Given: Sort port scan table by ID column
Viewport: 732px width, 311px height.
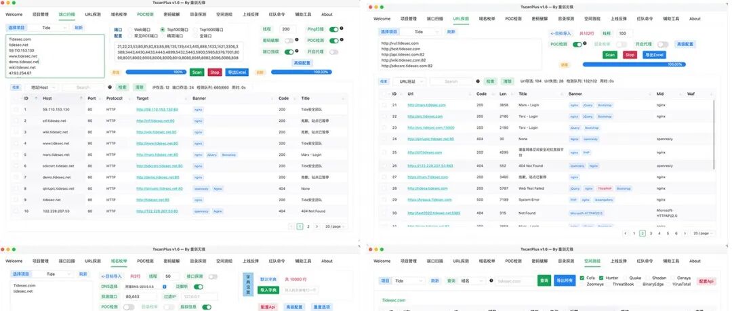Looking at the screenshot, I should coord(36,98).
